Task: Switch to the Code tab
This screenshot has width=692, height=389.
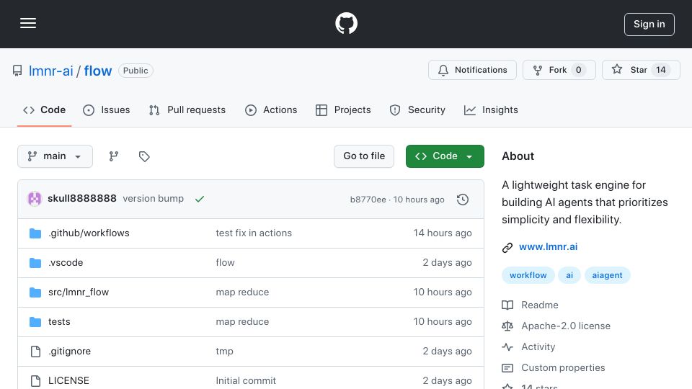Action: (44, 109)
